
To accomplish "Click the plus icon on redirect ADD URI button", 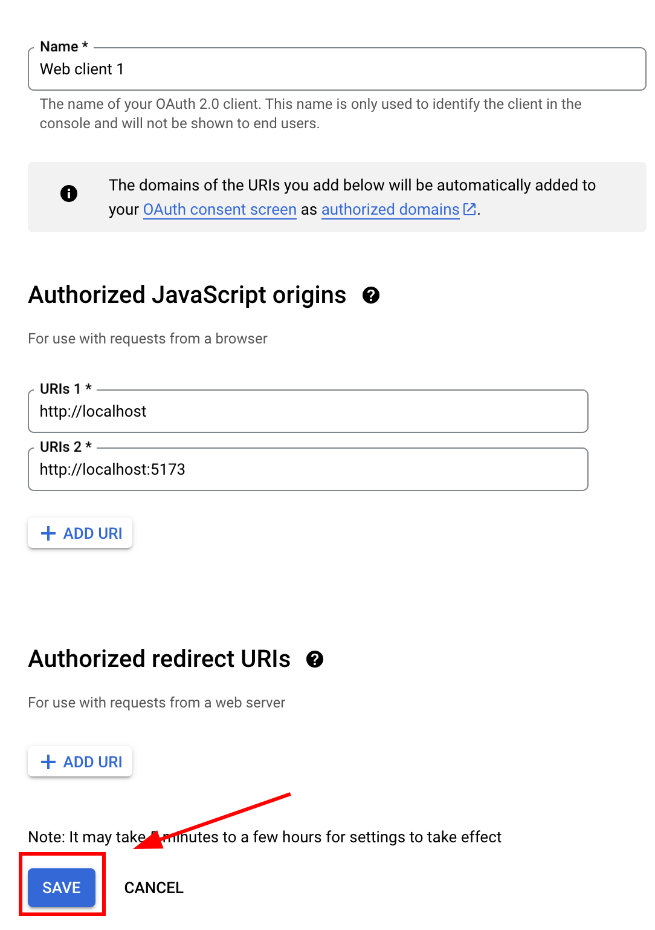I will pos(48,761).
